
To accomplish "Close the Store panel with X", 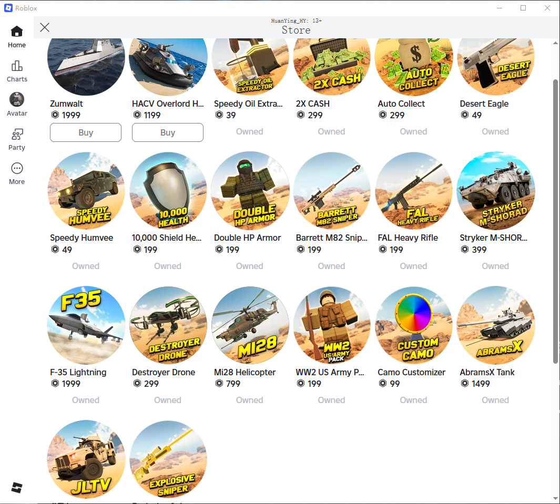I will pos(45,27).
